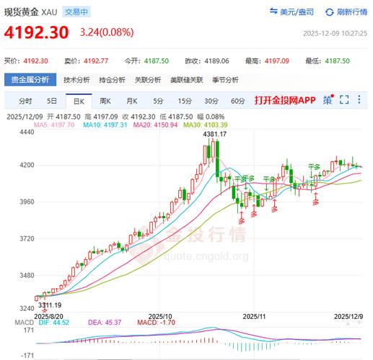Click the 2025/12/9 date axis label
The width and height of the screenshot is (373, 360).
[x=348, y=317]
